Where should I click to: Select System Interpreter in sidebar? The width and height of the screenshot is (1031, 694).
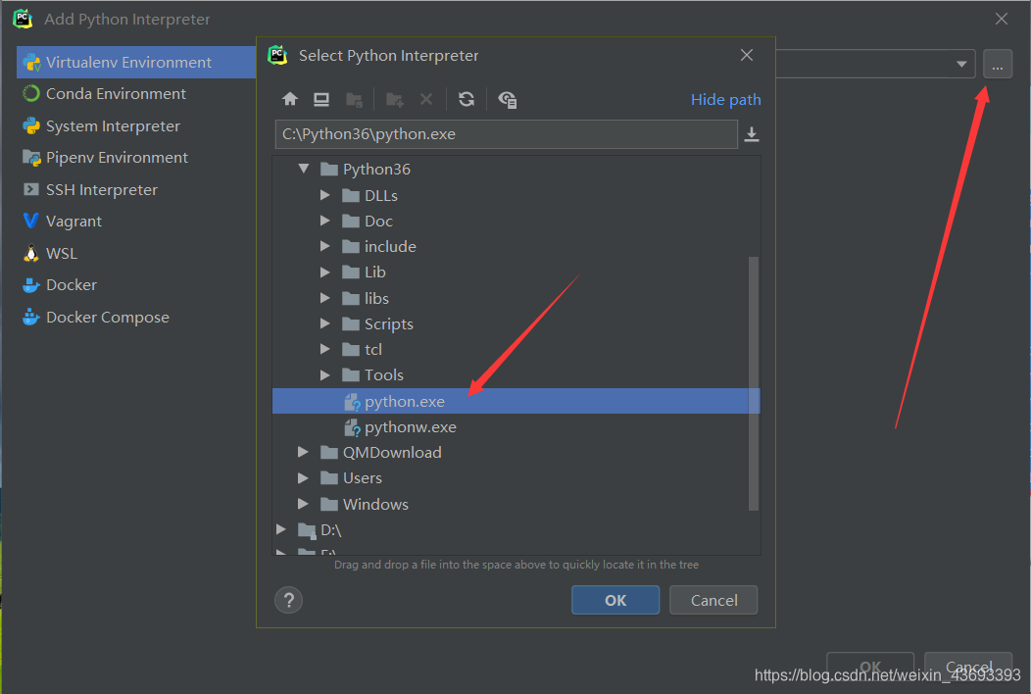[x=136, y=125]
